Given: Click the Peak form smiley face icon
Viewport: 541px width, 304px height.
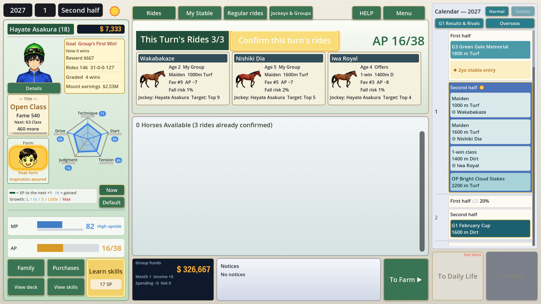Looking at the screenshot, I should (x=28, y=158).
